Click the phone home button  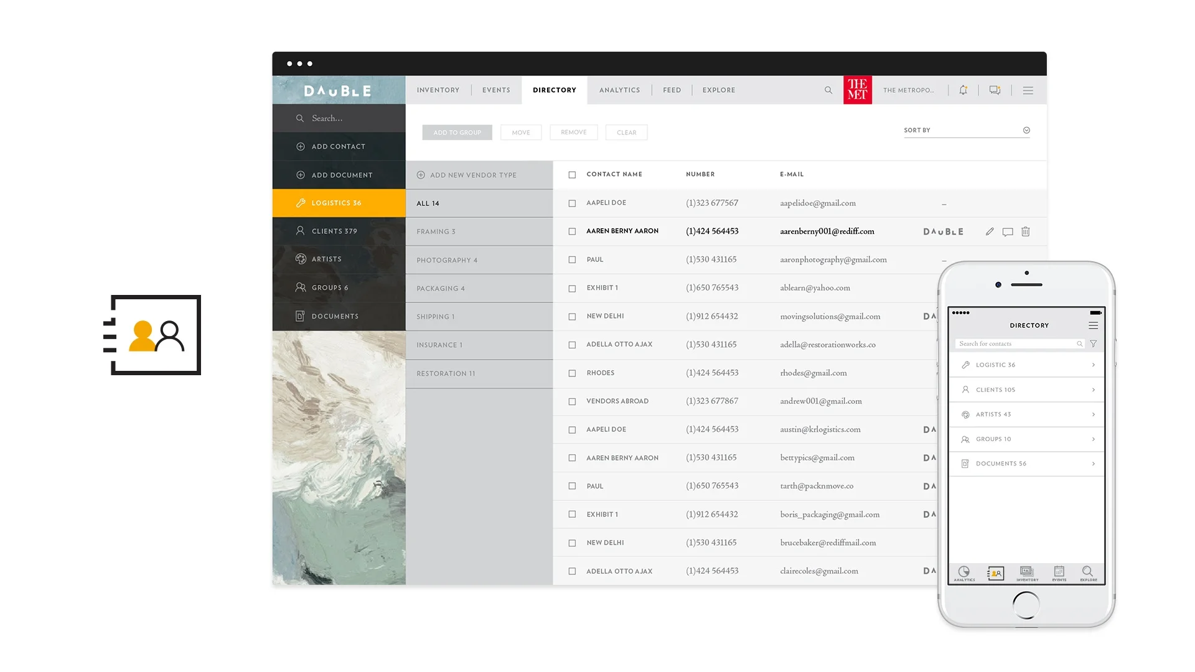[1026, 605]
